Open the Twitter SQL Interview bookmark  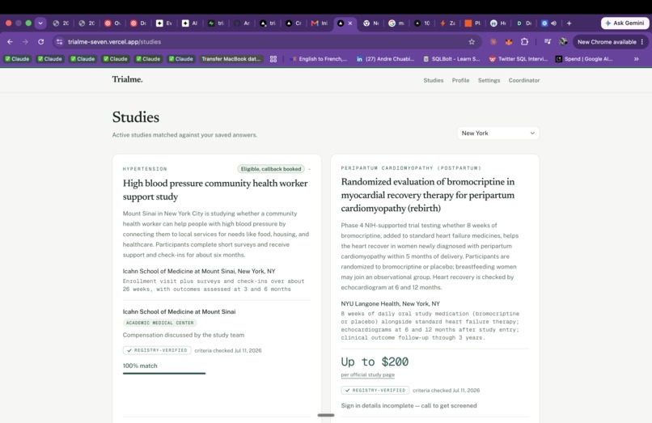519,59
